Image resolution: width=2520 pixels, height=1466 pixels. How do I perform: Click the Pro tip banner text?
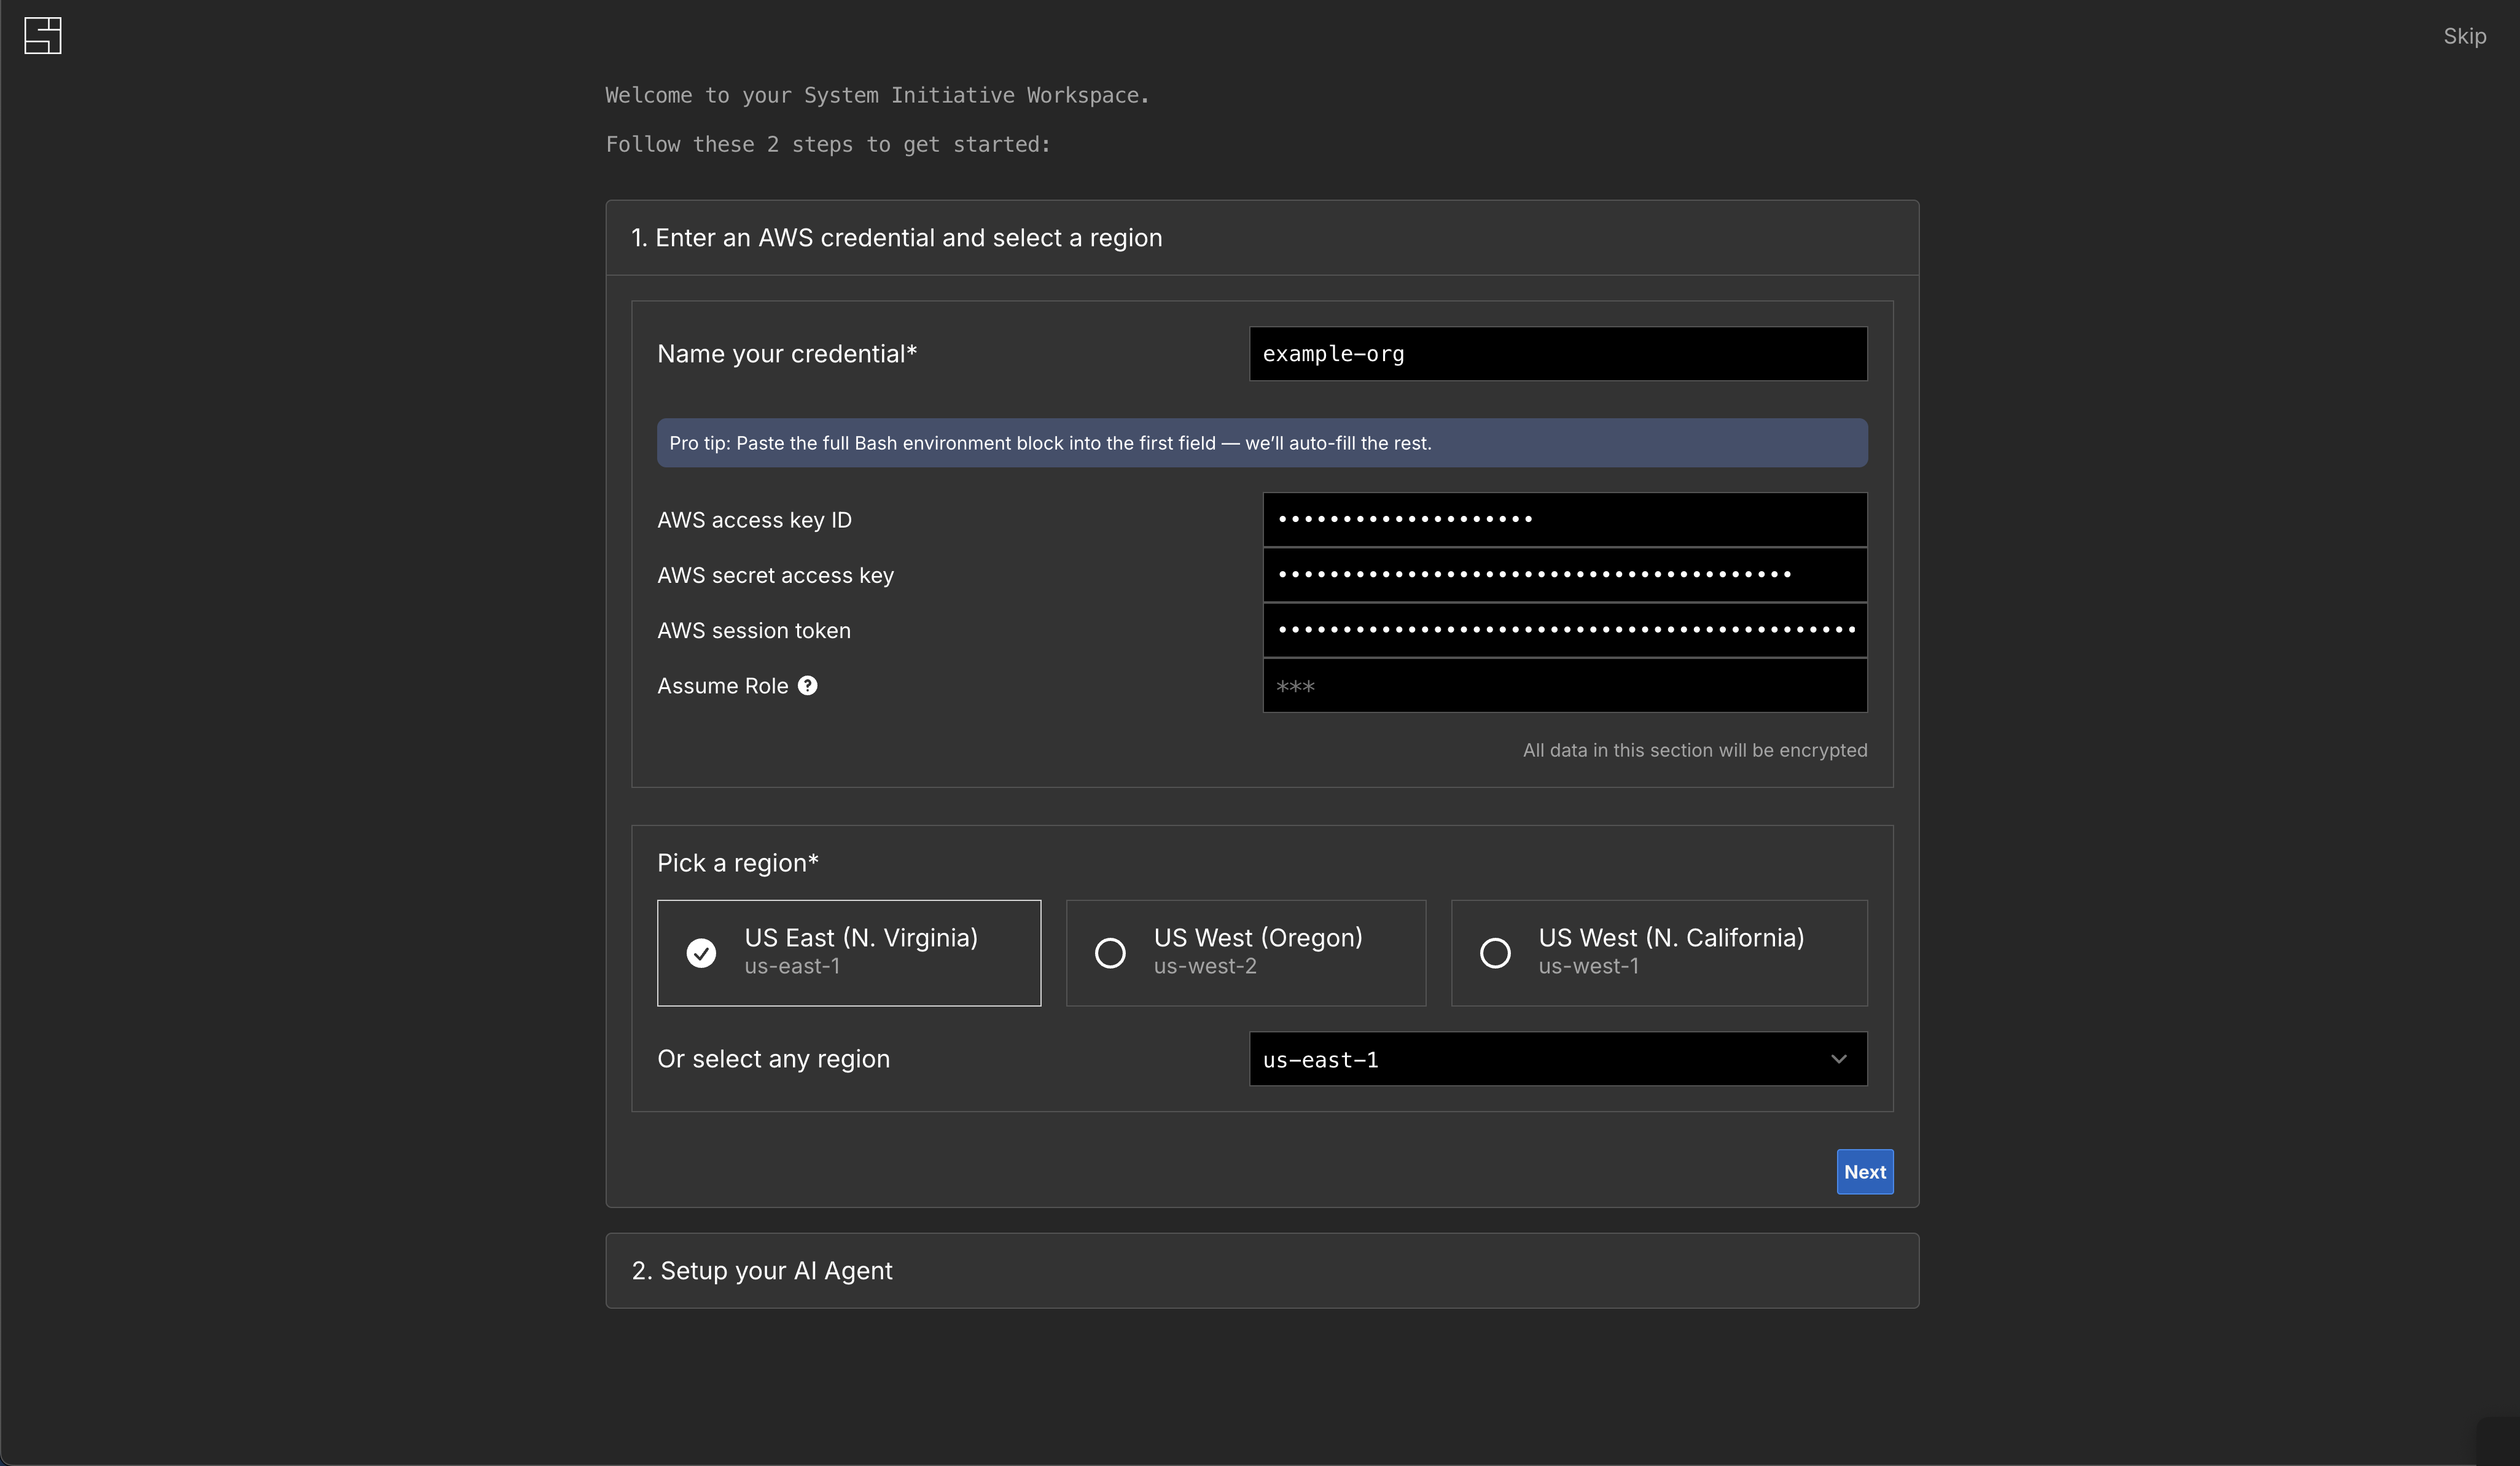tap(1050, 443)
